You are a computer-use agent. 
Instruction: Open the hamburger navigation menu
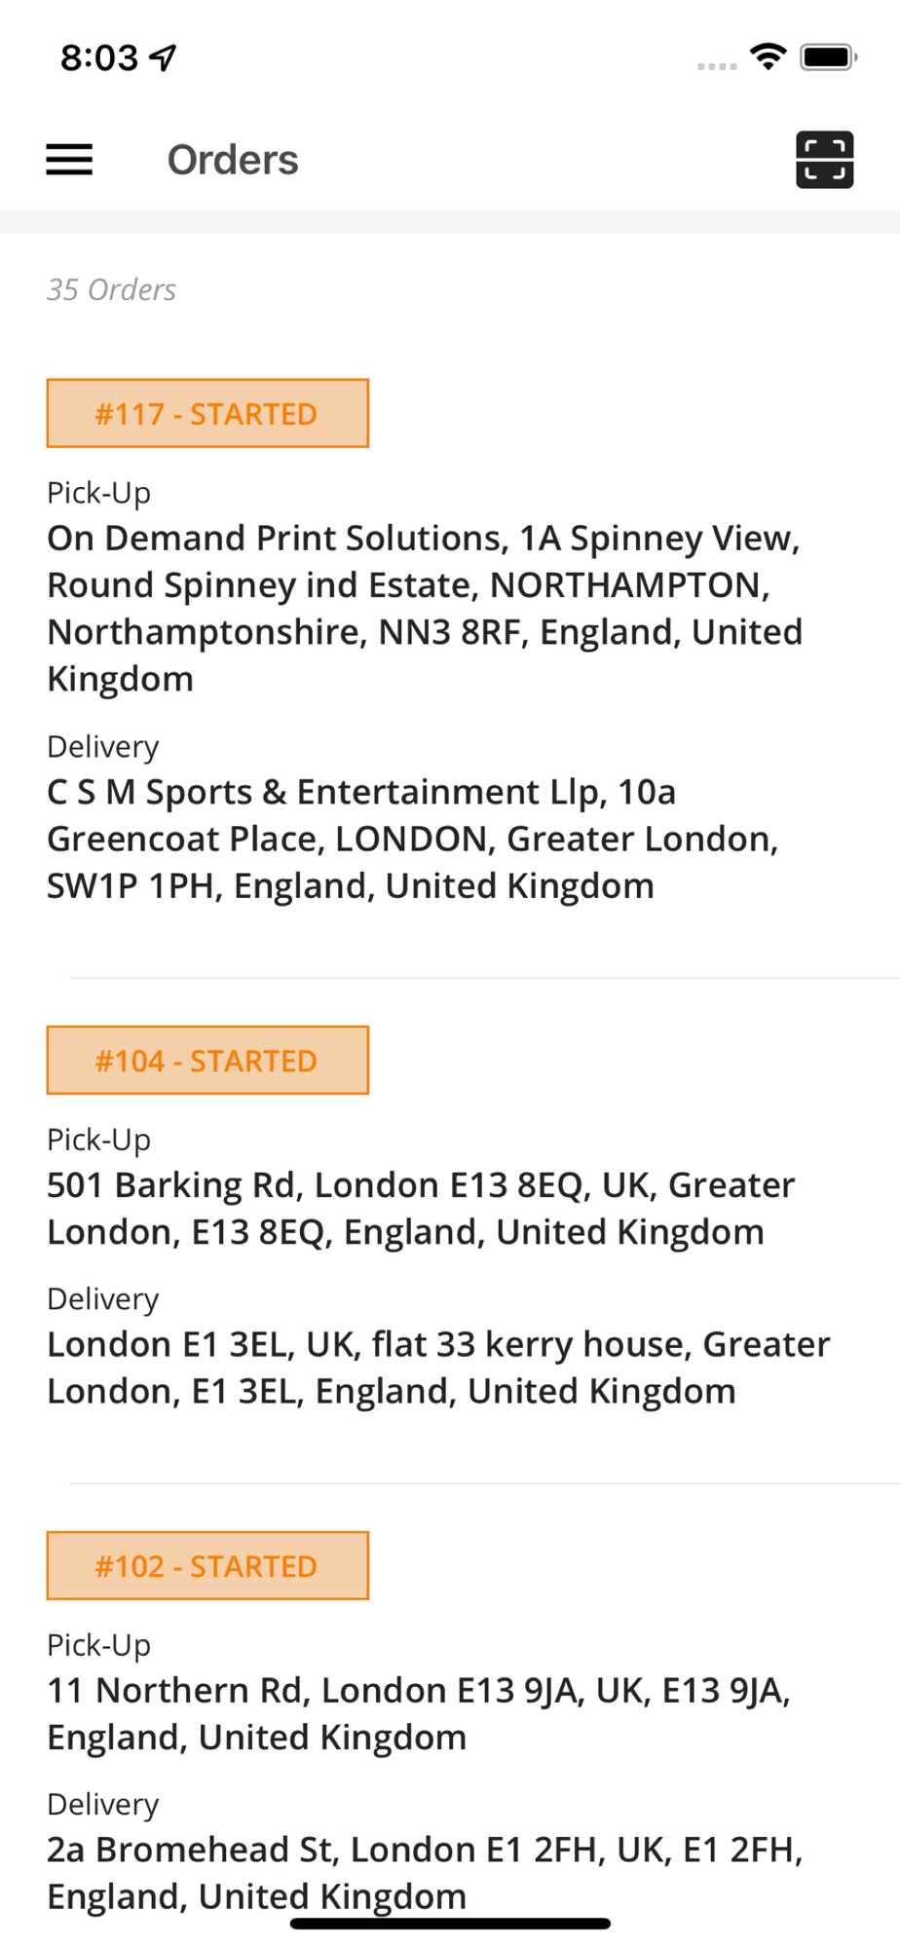click(69, 160)
